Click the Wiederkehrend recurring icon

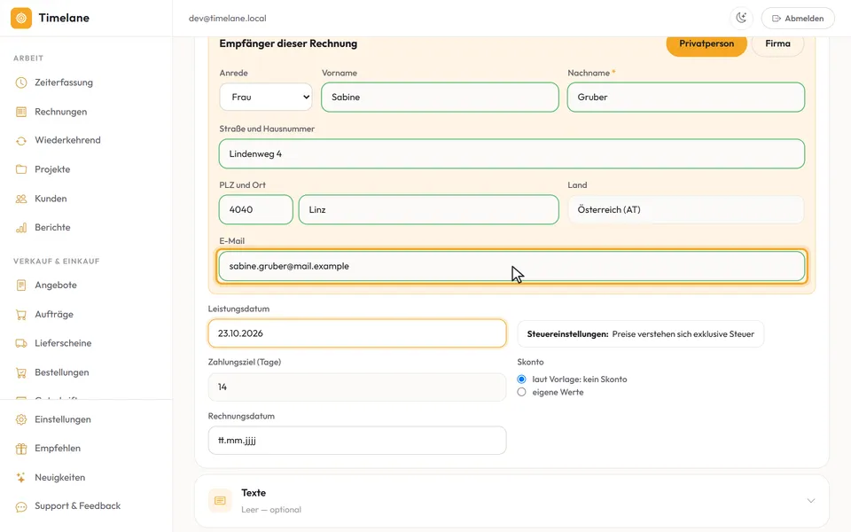21,141
